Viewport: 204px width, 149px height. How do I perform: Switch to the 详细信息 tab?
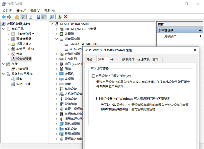pyautogui.click(x=143, y=60)
